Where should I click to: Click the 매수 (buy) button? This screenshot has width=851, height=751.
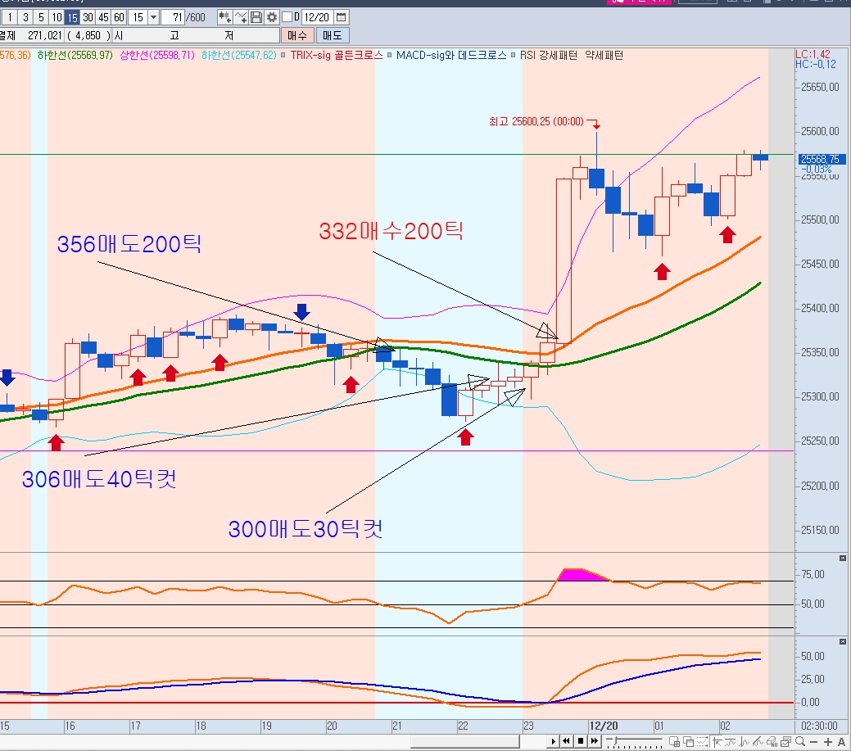[296, 35]
